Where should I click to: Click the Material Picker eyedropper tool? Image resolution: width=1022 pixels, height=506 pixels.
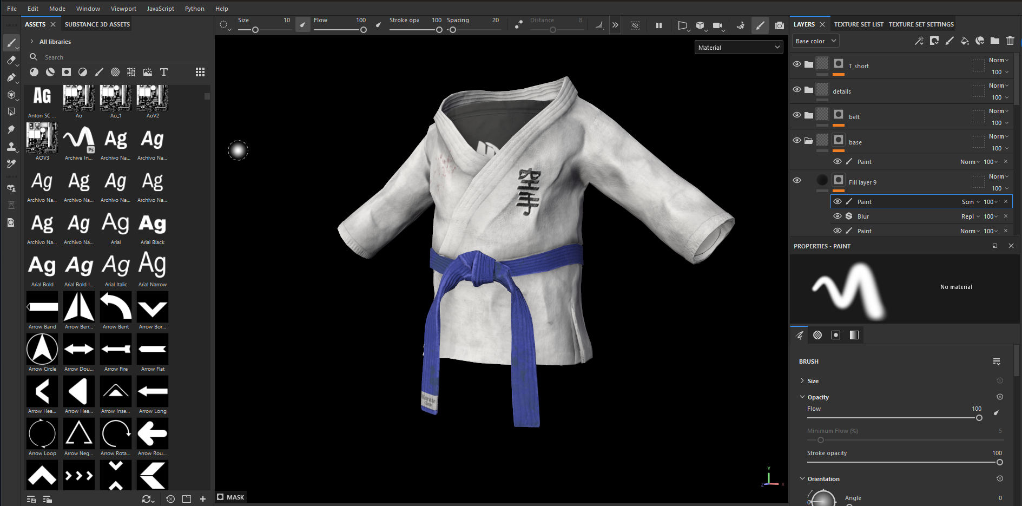(11, 164)
